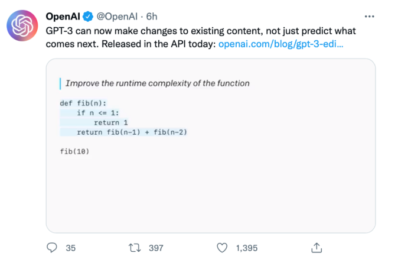Follow the openai.com/blog/gpt-3-edi… link
This screenshot has width=398, height=266.
point(280,44)
